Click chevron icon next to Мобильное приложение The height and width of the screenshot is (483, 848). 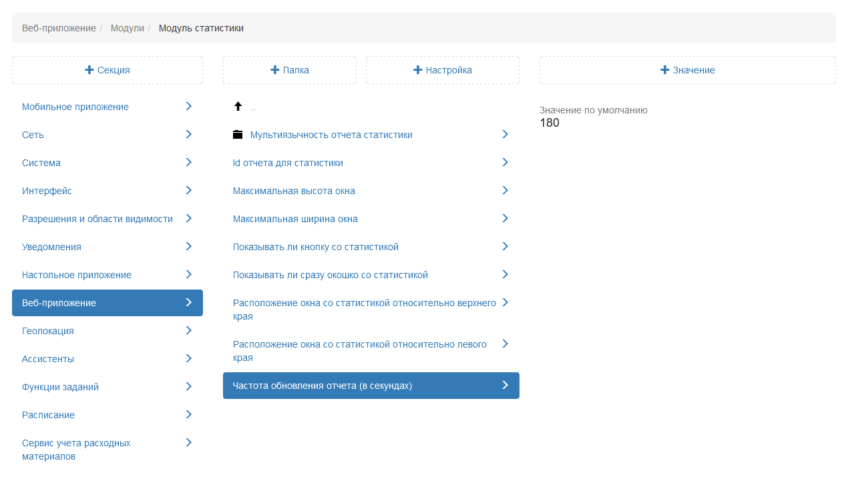point(188,106)
